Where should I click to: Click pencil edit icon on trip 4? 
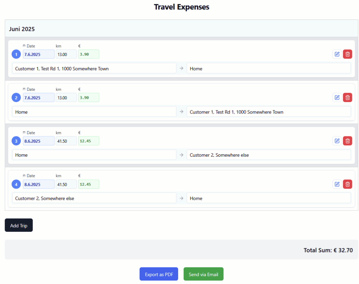click(x=337, y=184)
